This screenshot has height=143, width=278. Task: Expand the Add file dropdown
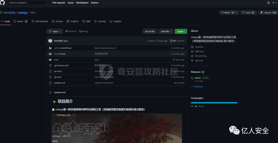166,31
